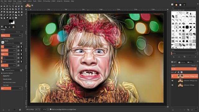Image resolution: width=199 pixels, height=112 pixels.
Task: Open the Filters menu
Action: (x=39, y=1)
